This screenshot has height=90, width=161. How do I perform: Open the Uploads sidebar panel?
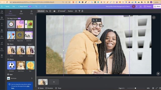point(2,37)
